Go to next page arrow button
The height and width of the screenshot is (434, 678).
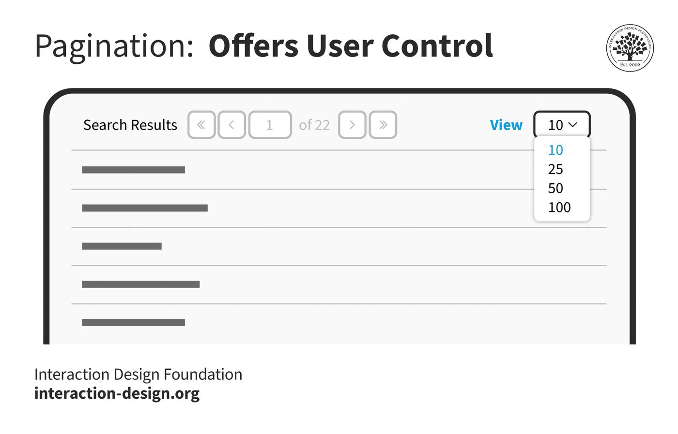352,125
